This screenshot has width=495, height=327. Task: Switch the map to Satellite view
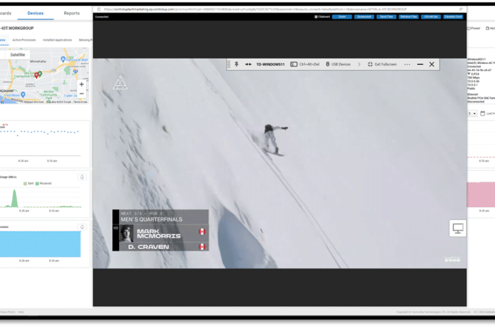(x=17, y=55)
